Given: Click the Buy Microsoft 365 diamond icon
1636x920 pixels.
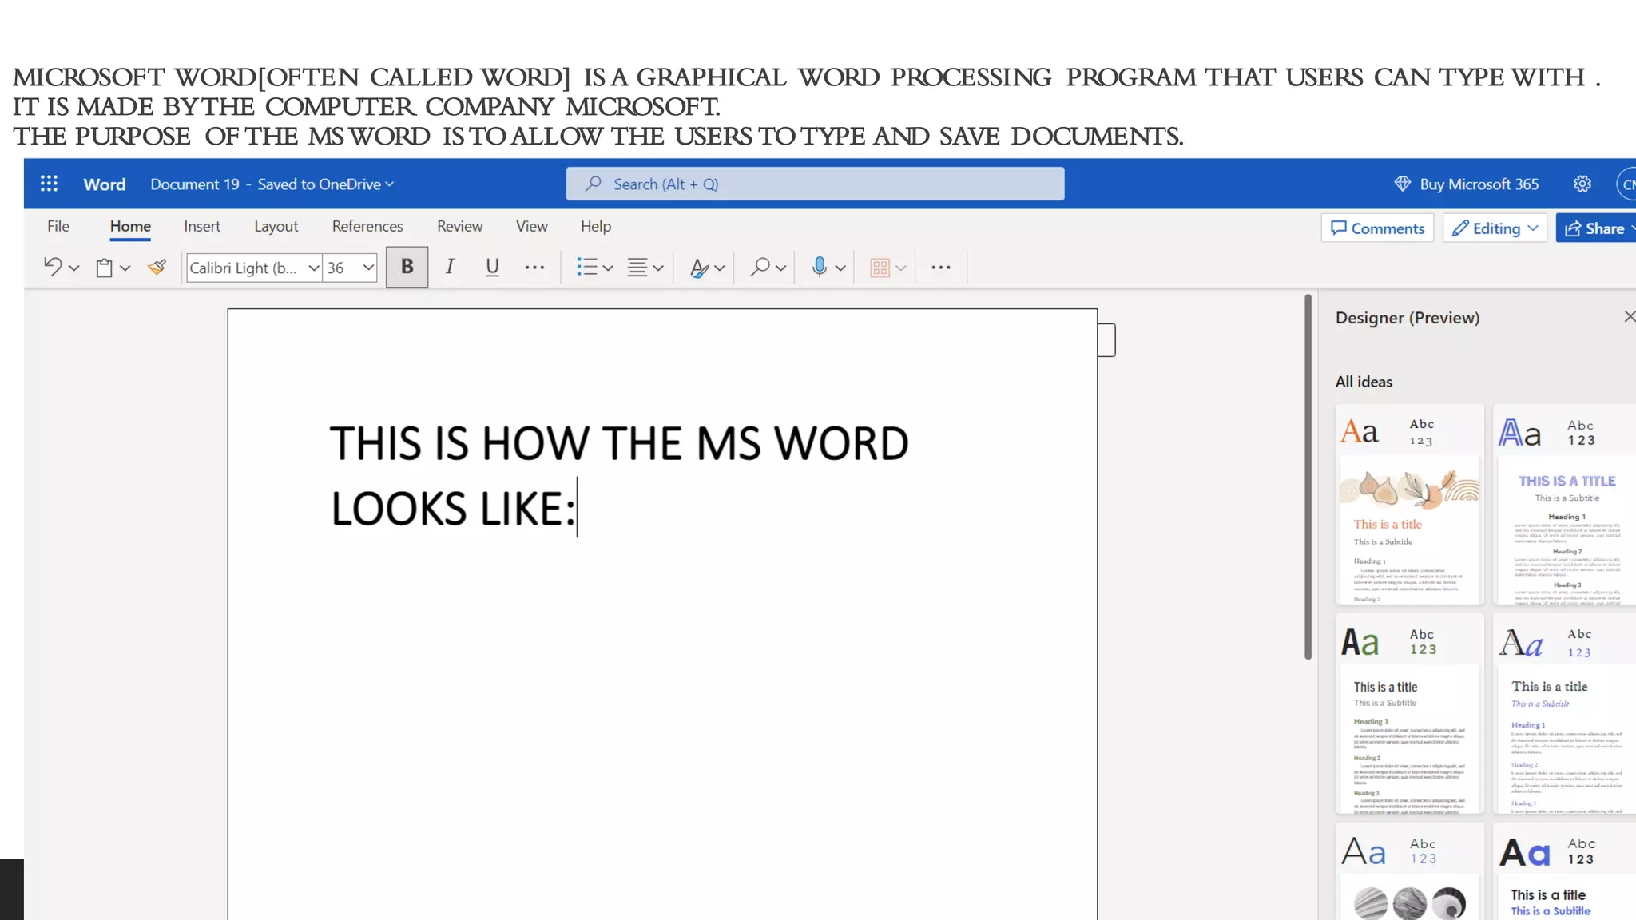Looking at the screenshot, I should (1402, 184).
